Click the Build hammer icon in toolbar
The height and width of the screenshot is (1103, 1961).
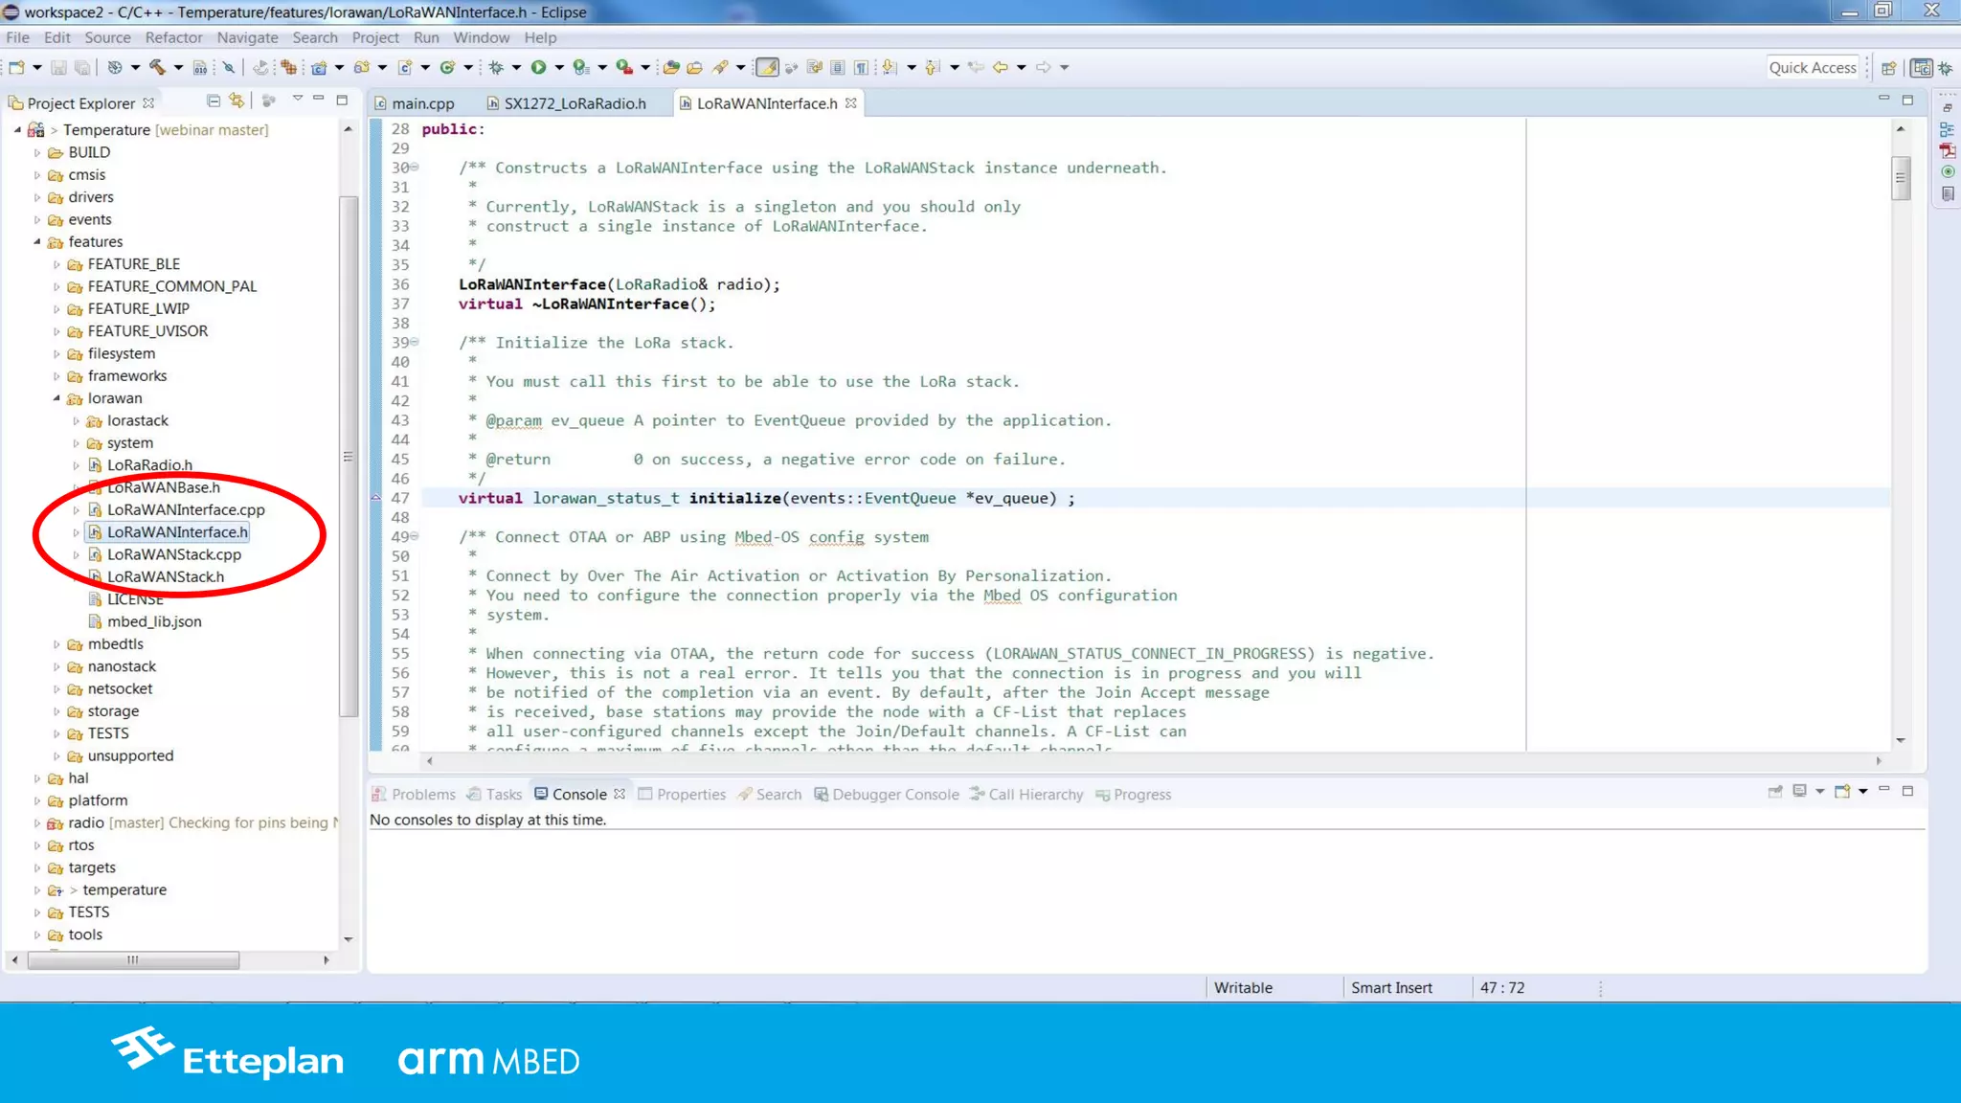click(x=157, y=67)
